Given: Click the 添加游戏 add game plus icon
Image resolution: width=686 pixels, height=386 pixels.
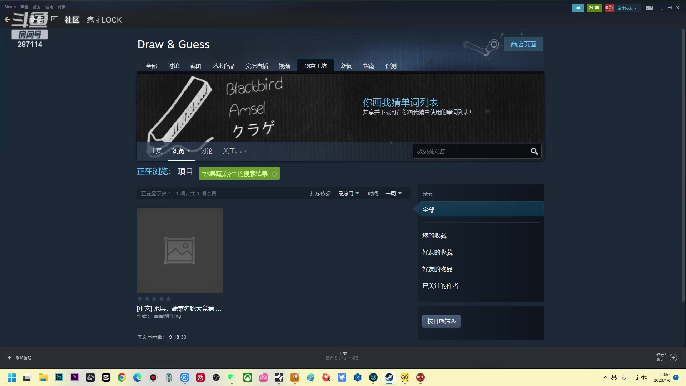Looking at the screenshot, I should pyautogui.click(x=10, y=358).
